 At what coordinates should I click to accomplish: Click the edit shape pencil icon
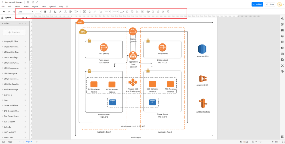point(153,12)
